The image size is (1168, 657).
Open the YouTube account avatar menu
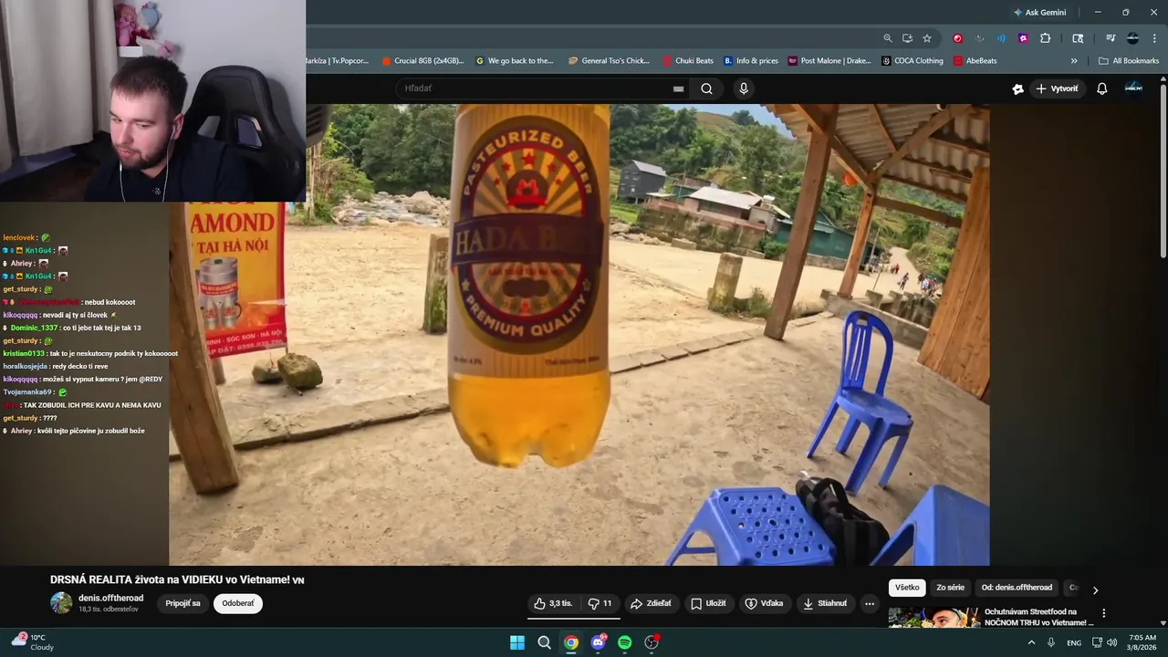1133,88
